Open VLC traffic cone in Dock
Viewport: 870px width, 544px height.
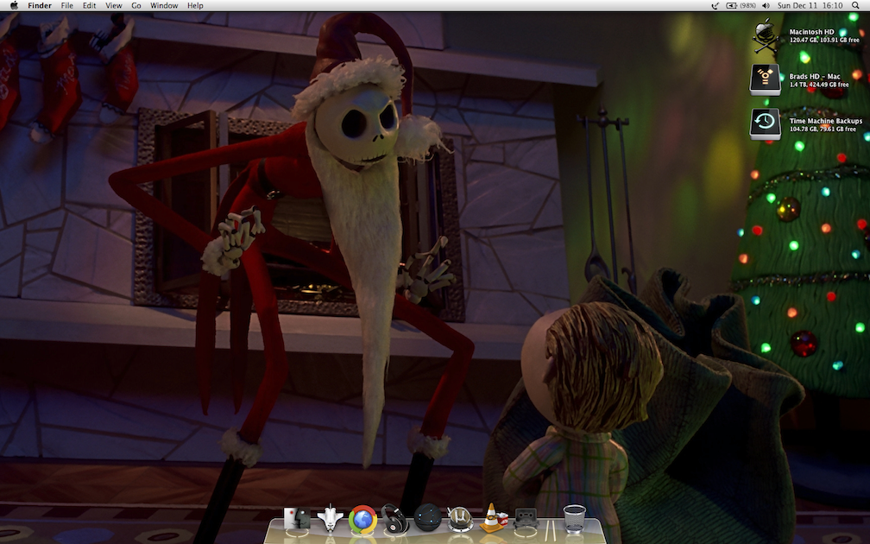[494, 518]
